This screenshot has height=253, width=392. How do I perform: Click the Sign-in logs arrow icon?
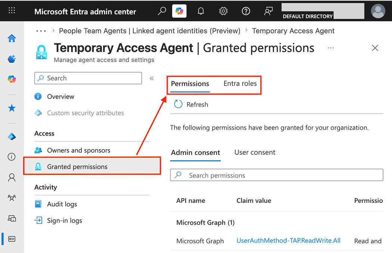[x=38, y=220]
